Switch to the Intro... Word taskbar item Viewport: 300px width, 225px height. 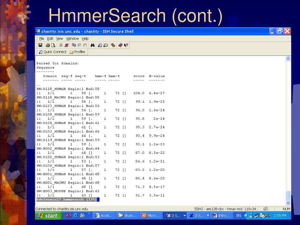pos(221,216)
